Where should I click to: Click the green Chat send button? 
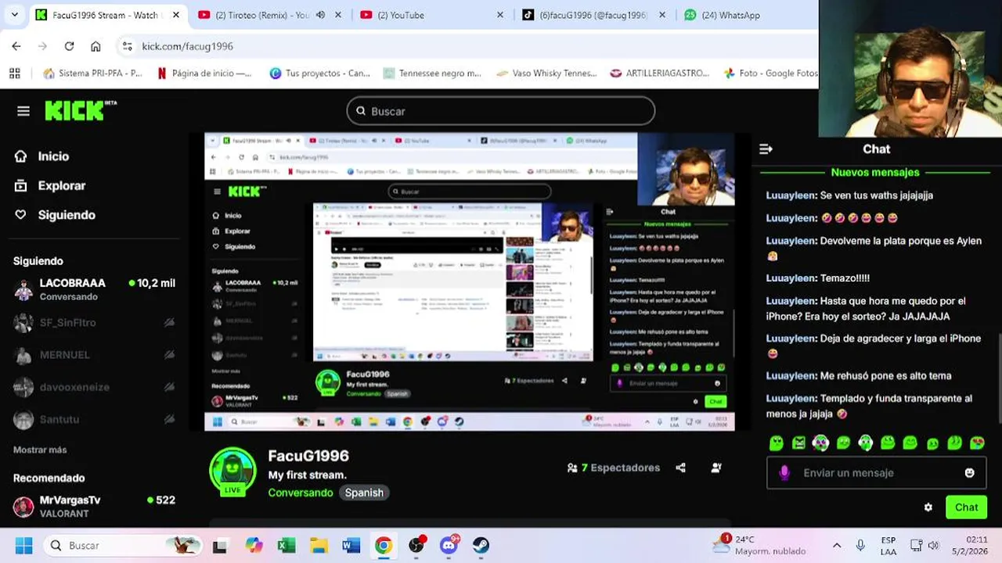point(966,507)
